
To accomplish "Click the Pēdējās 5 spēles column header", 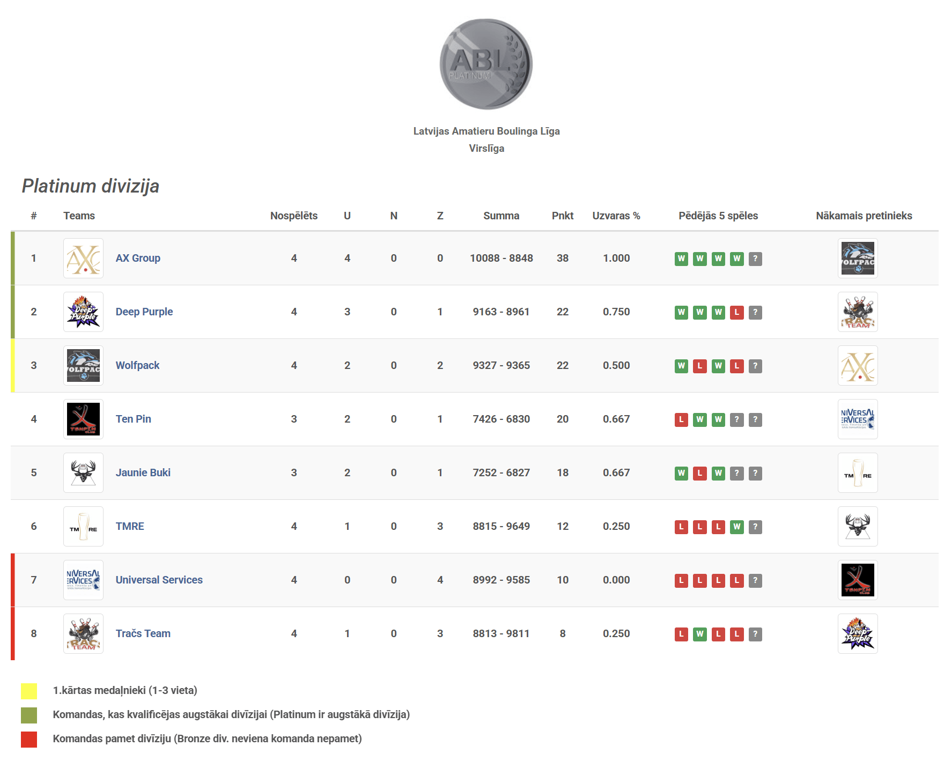I will tap(718, 216).
